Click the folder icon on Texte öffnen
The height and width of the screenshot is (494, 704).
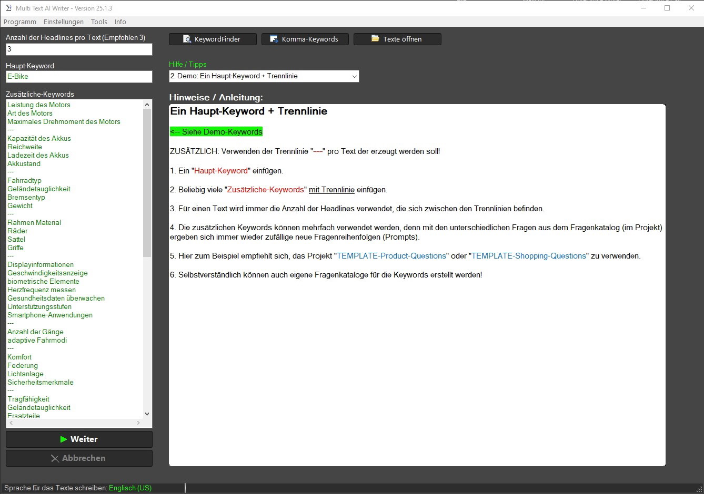375,39
